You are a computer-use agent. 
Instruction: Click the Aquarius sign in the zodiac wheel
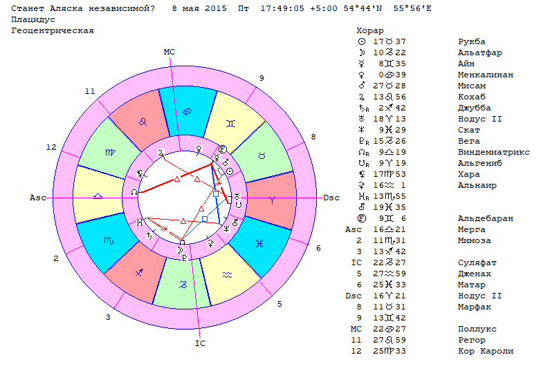(228, 274)
